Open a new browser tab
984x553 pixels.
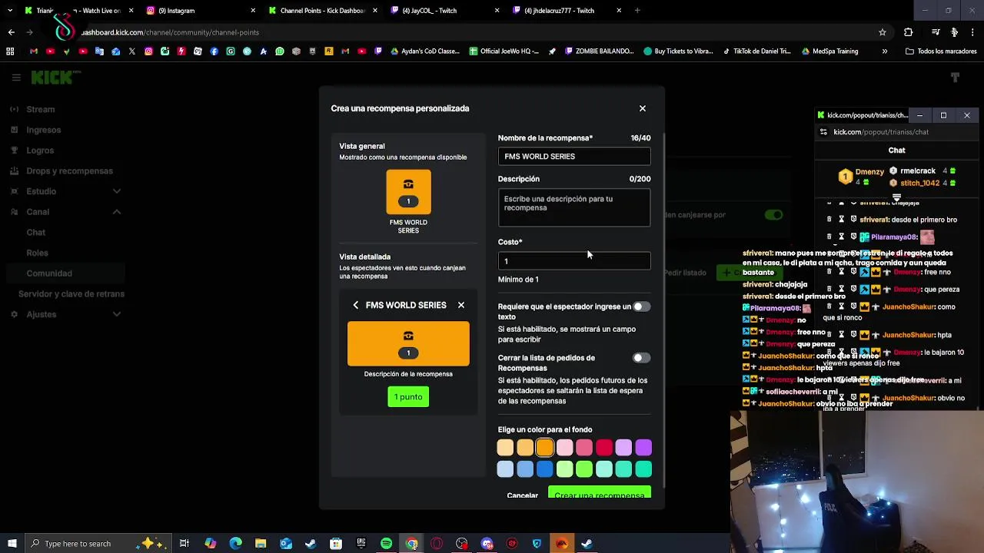[x=637, y=11]
